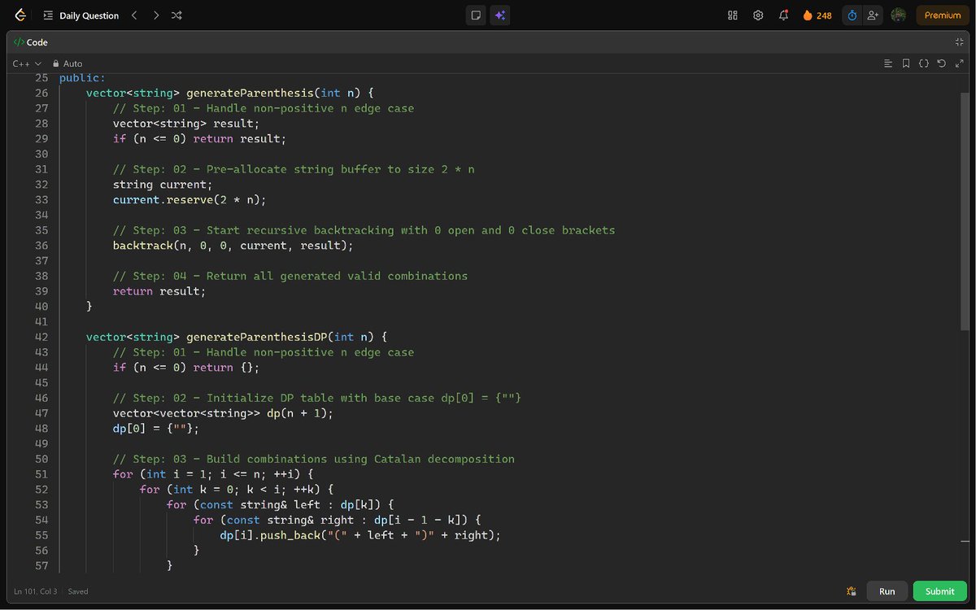Click the Run button

click(x=887, y=591)
